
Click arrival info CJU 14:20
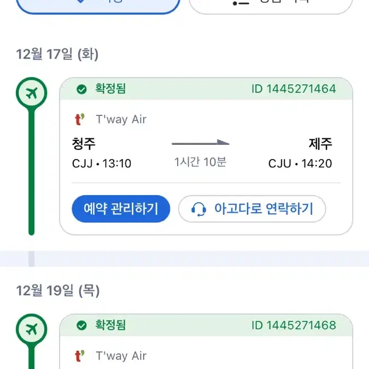coord(300,163)
